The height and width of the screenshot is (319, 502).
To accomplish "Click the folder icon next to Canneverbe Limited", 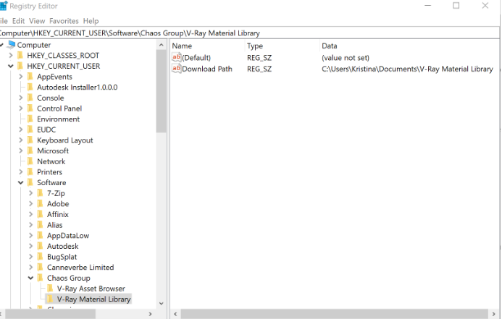I will (x=41, y=267).
